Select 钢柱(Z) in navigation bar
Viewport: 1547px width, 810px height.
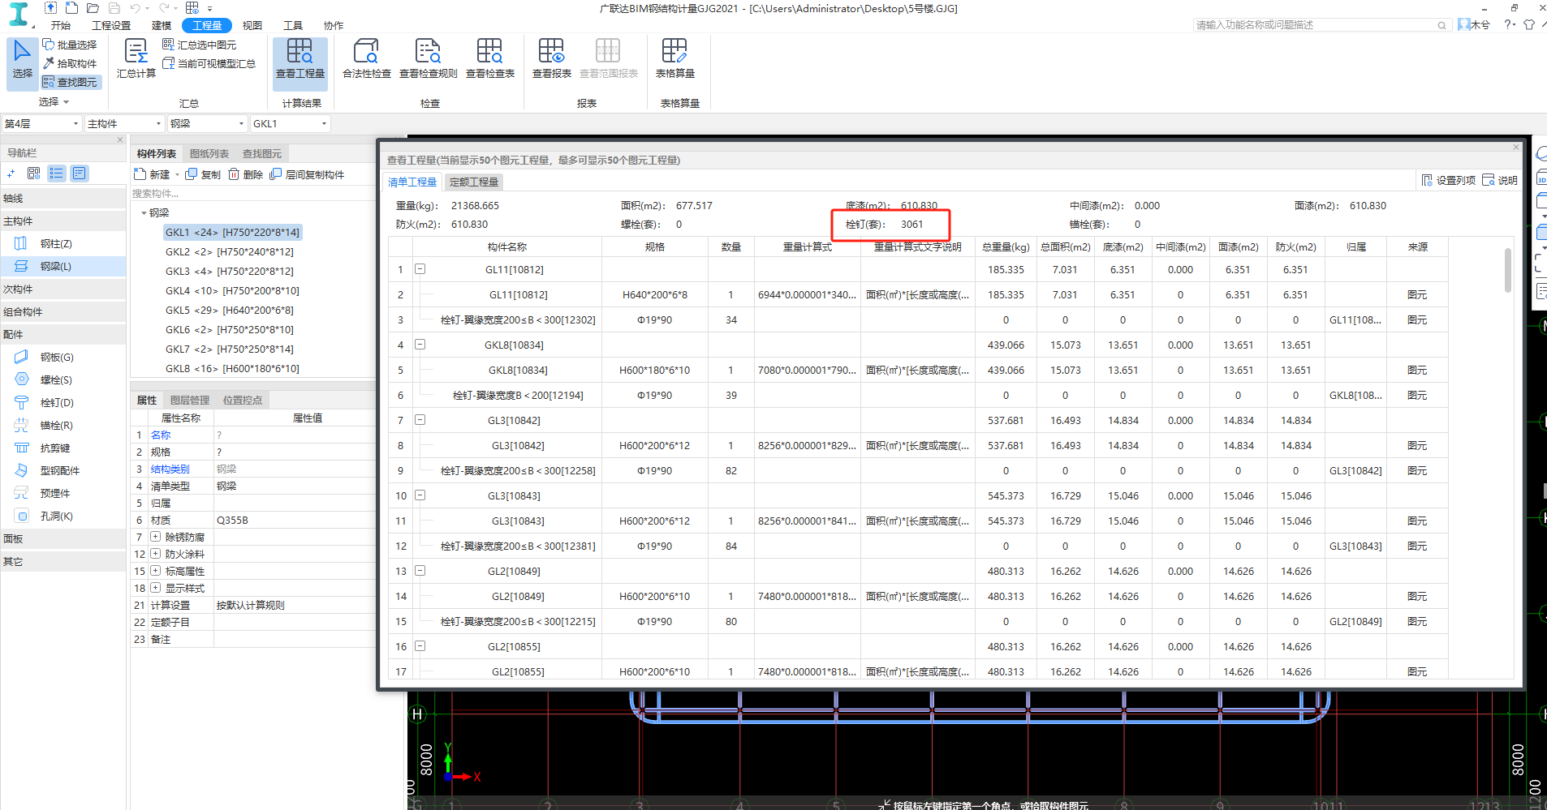click(x=55, y=243)
